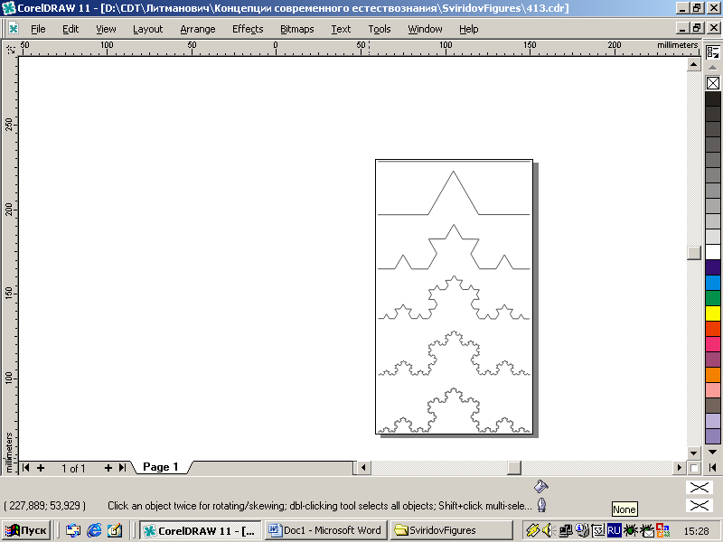The width and height of the screenshot is (723, 542).
Task: Select the Page 1 tab
Action: coord(161,467)
